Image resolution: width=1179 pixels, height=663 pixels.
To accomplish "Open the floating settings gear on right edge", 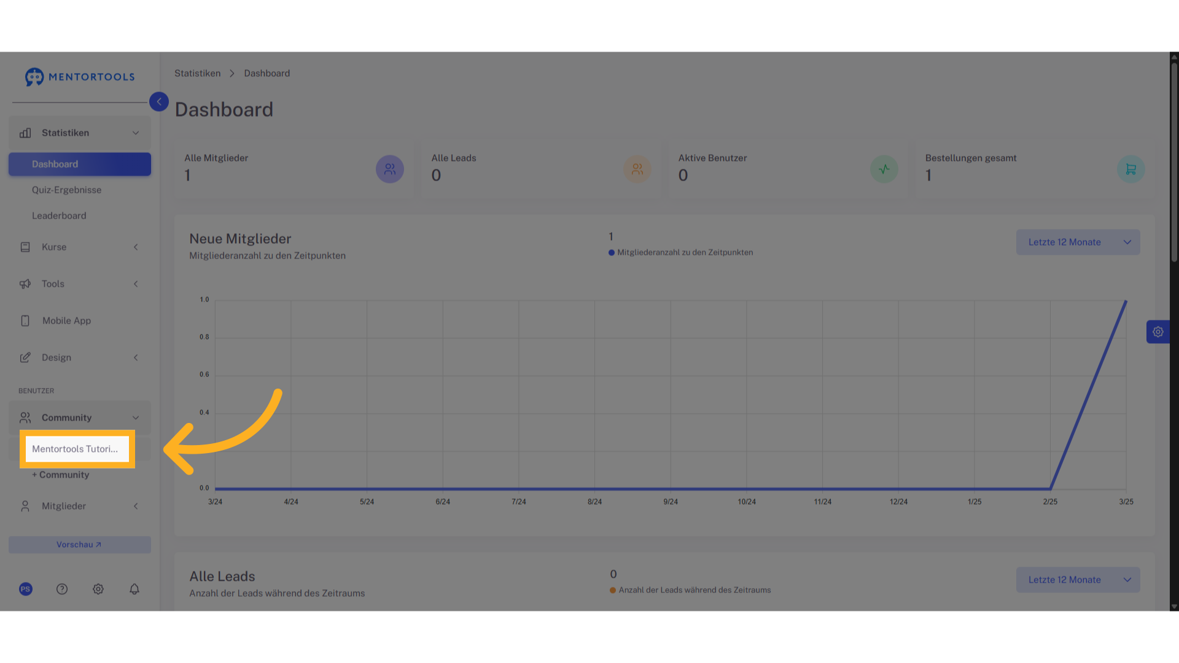I will pyautogui.click(x=1158, y=332).
